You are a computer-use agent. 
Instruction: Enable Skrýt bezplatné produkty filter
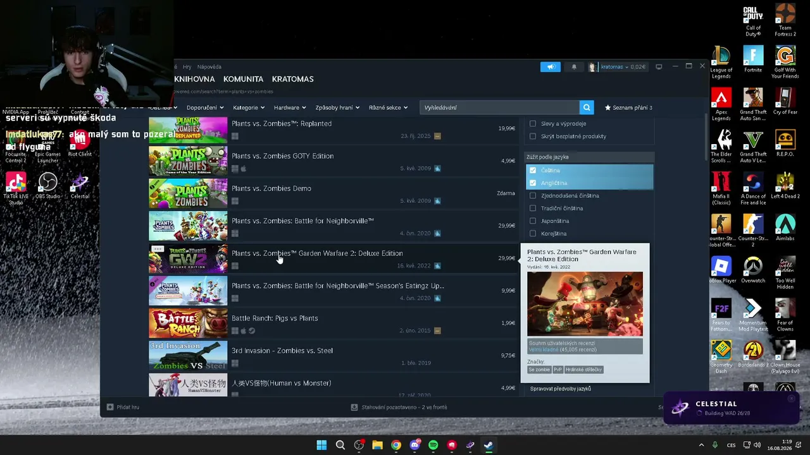pos(533,136)
